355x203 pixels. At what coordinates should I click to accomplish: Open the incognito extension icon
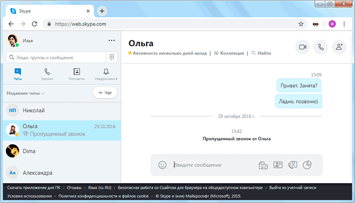315,24
